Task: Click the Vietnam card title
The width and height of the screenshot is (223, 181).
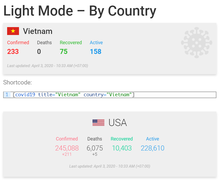Action: [x=37, y=31]
